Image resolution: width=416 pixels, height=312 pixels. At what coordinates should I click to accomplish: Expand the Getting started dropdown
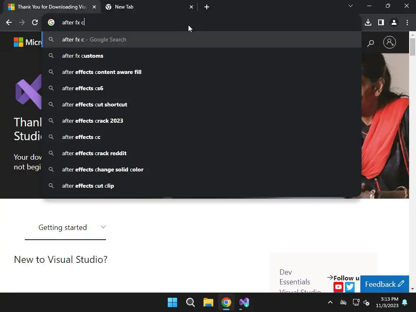[65, 227]
